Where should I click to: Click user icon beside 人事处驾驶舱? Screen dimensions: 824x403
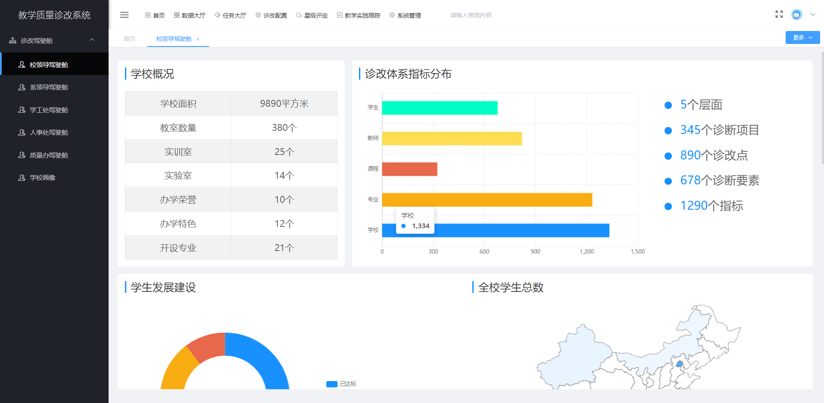click(22, 132)
